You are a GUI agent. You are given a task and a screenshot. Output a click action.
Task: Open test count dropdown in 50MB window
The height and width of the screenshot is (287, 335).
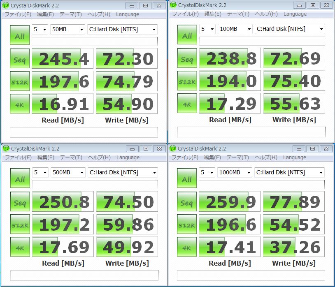[x=40, y=30]
